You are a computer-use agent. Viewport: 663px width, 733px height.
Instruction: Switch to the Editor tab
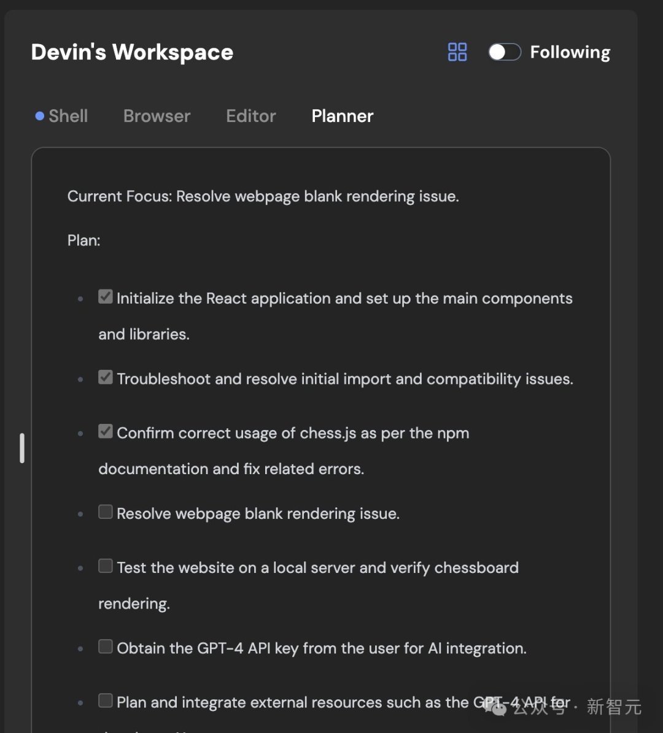tap(251, 116)
